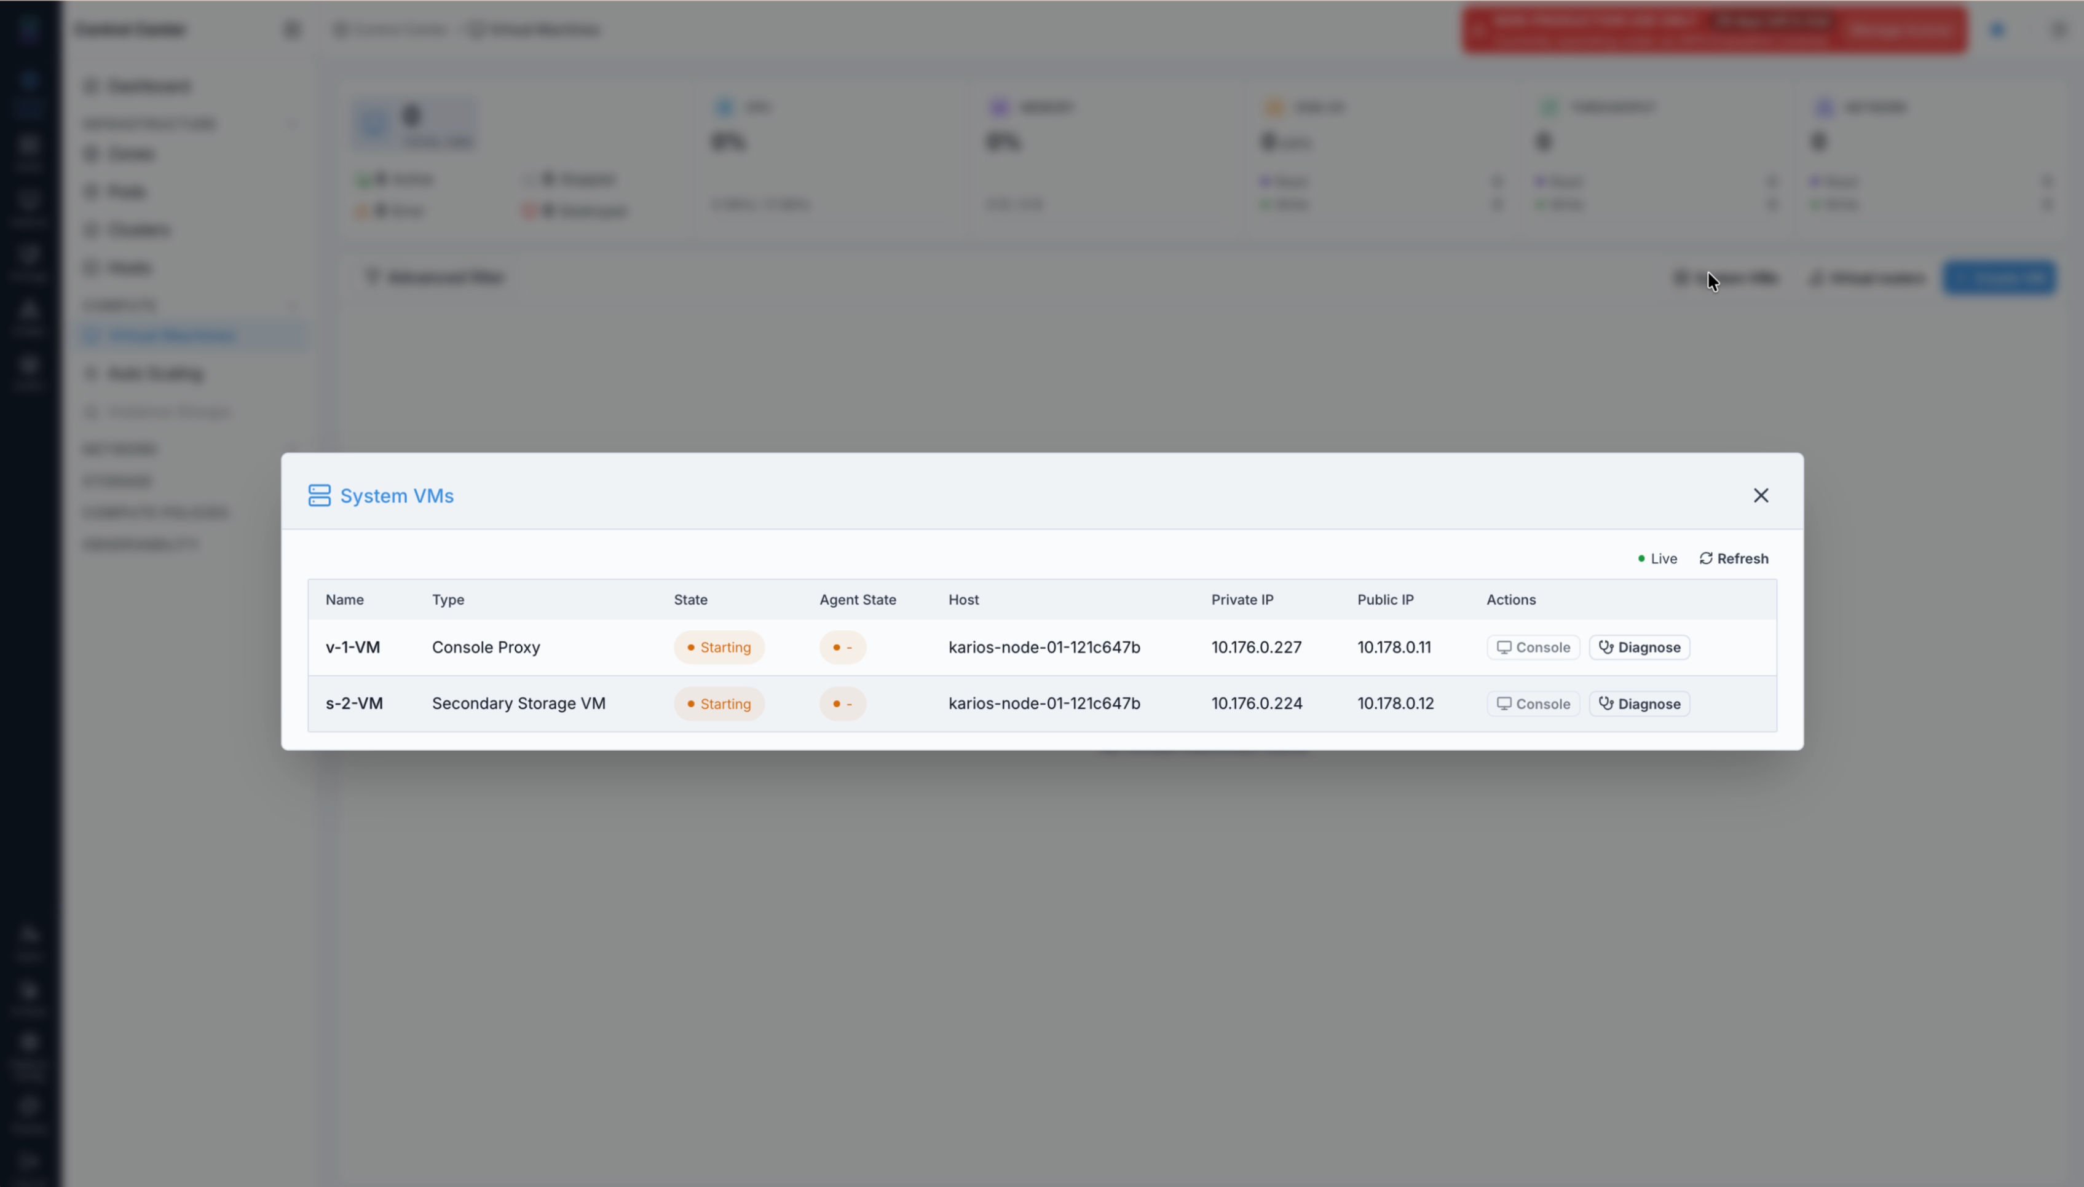Click the stethoscope icon in s-2-VM row
This screenshot has width=2084, height=1187.
[x=1605, y=703]
